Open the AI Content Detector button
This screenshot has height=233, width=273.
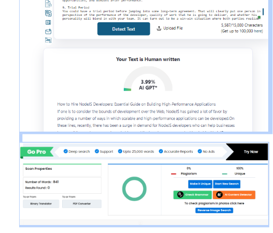tap(234, 195)
